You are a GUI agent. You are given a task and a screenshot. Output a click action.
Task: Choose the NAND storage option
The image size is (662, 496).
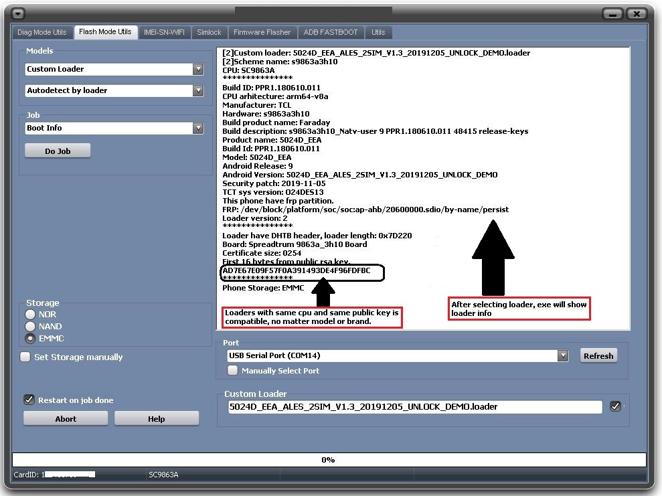pyautogui.click(x=30, y=327)
